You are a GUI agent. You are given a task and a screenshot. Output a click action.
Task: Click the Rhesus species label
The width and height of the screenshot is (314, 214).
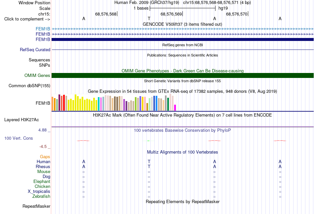tap(43, 166)
